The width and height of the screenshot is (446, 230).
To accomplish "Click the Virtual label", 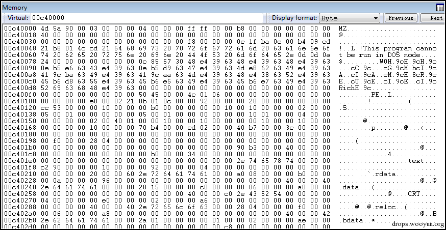I will pyautogui.click(x=18, y=18).
